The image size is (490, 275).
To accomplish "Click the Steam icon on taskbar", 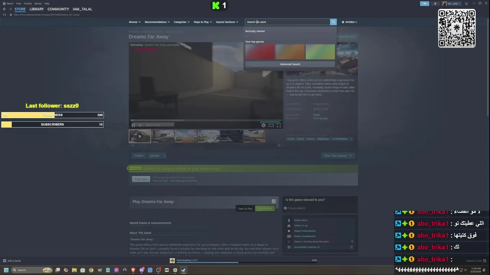I will (x=183, y=270).
